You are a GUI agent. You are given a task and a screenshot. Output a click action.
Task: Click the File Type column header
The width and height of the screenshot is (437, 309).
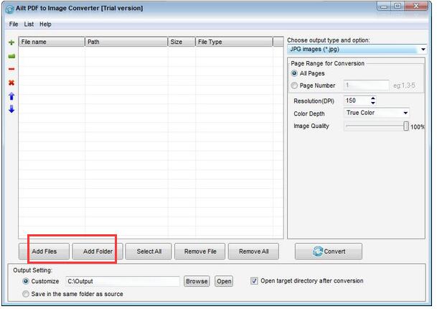[234, 42]
